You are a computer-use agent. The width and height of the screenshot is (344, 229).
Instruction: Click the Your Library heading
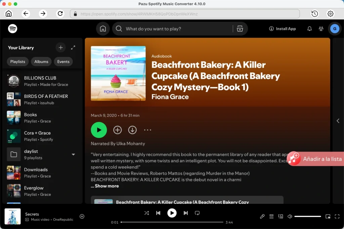click(21, 48)
